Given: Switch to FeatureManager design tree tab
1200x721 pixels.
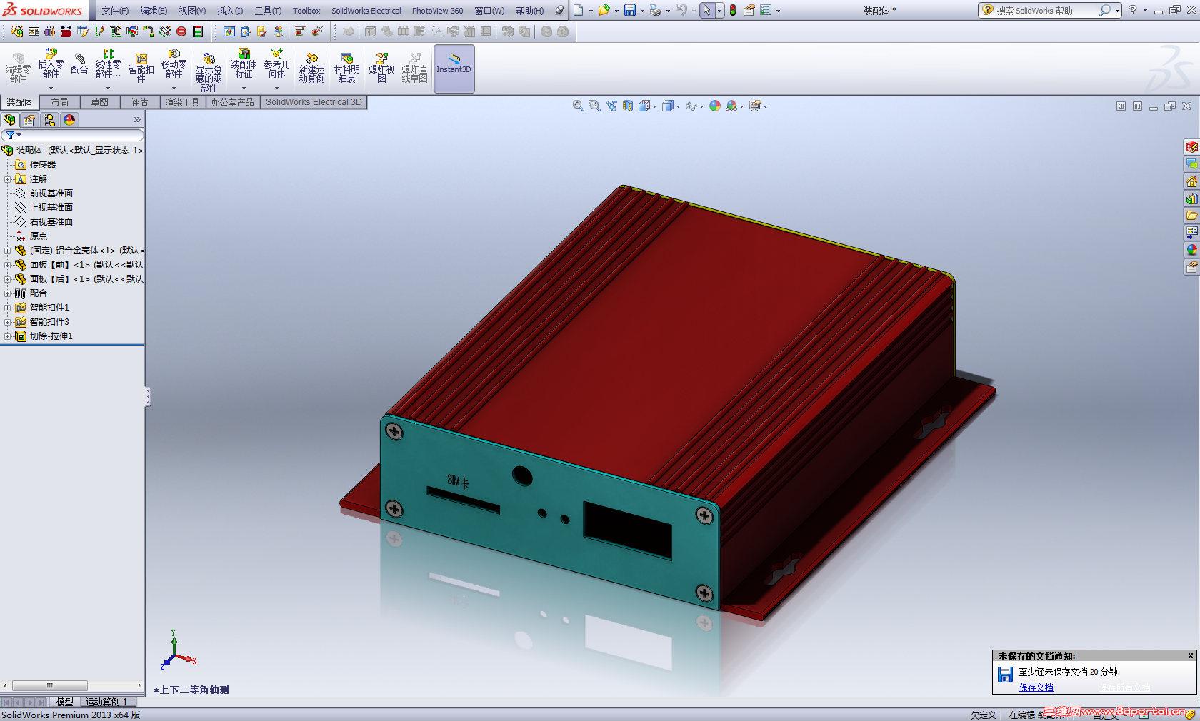Looking at the screenshot, I should (x=10, y=120).
